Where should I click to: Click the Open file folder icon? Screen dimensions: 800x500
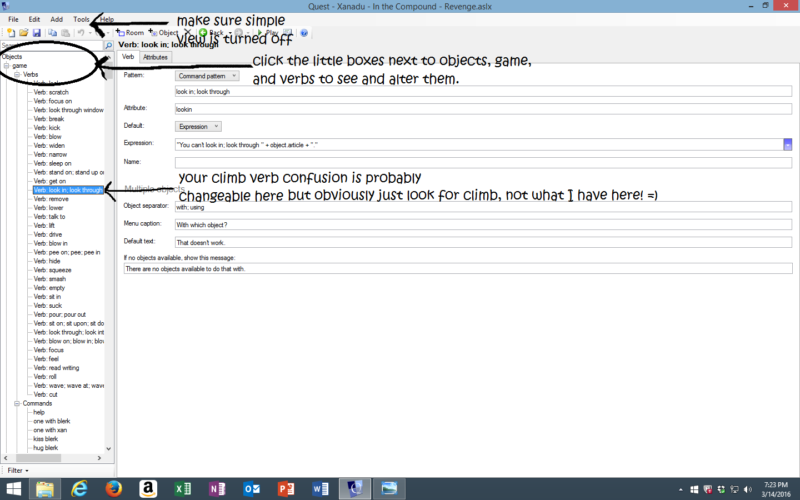tap(24, 33)
